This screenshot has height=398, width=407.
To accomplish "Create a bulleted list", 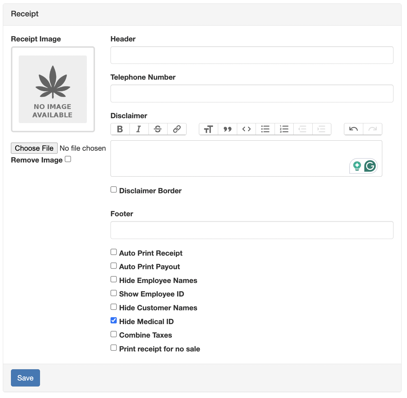I will 265,129.
